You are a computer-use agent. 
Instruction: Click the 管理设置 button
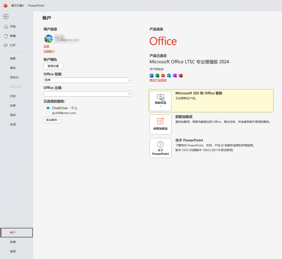pyautogui.click(x=53, y=66)
